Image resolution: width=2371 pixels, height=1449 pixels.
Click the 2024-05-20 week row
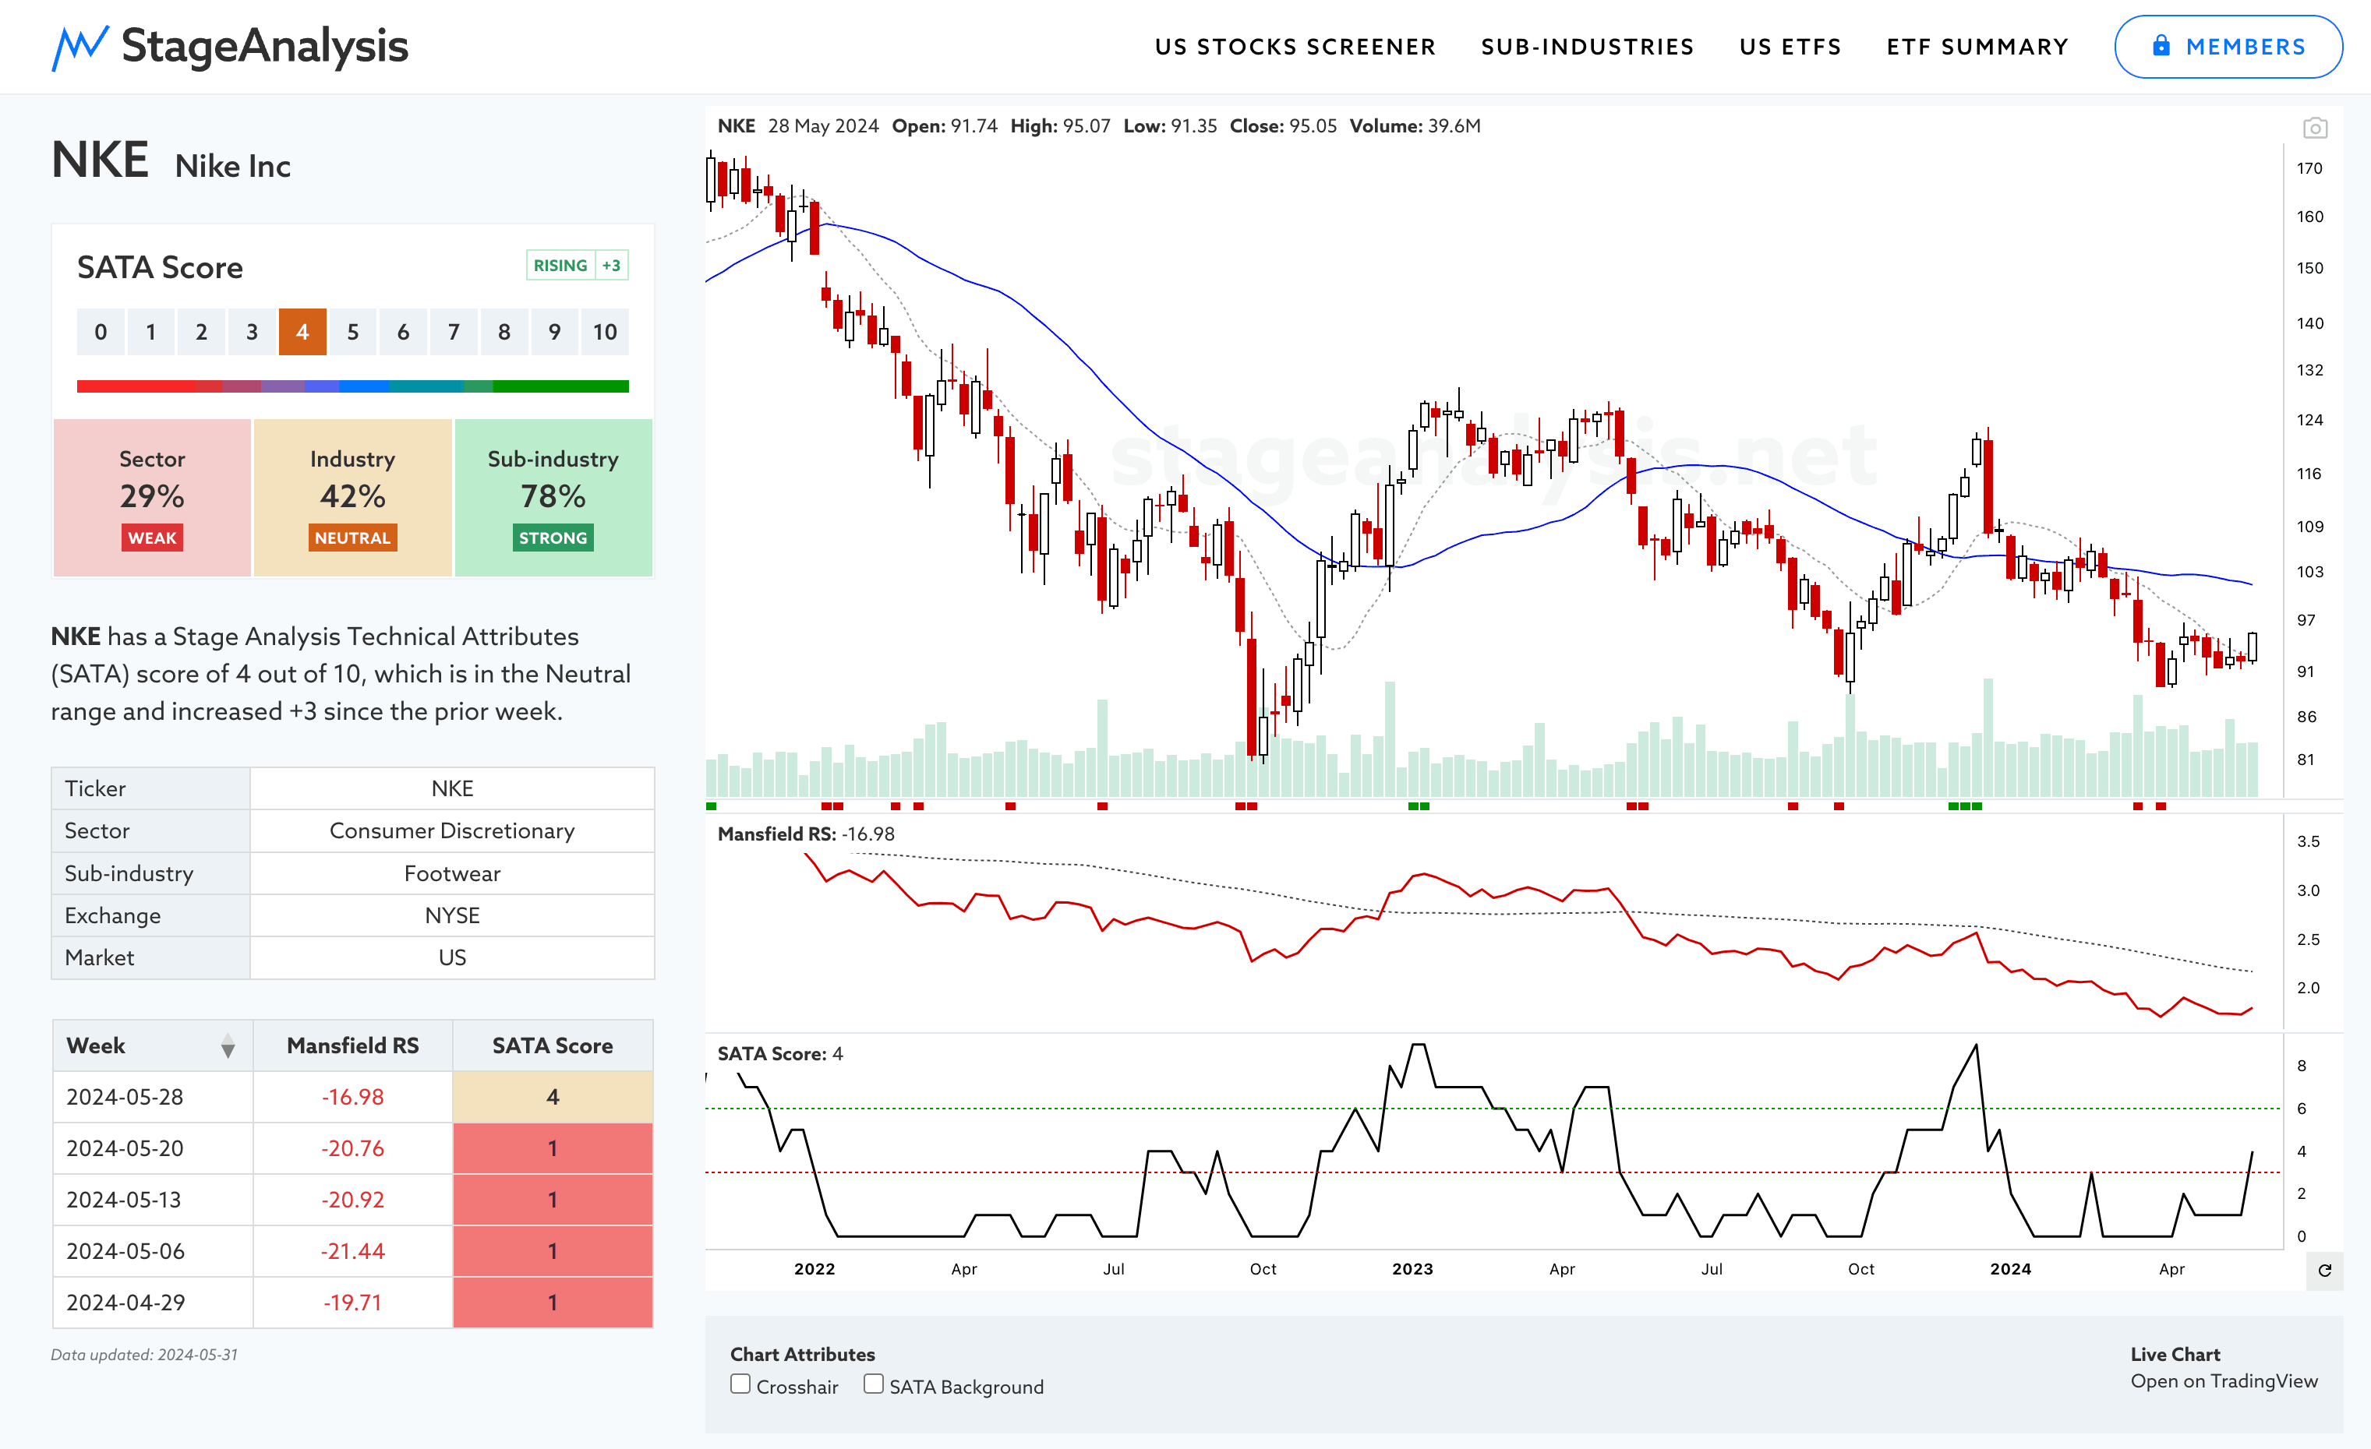(x=353, y=1148)
